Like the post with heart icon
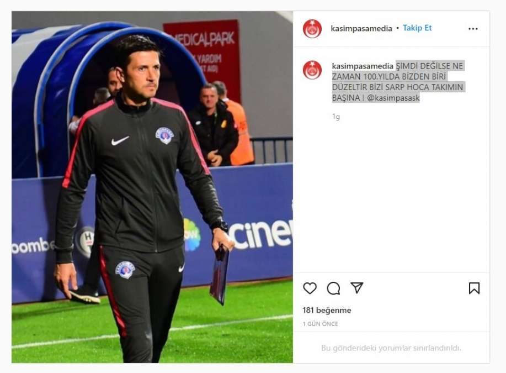The width and height of the screenshot is (506, 373). [x=310, y=288]
